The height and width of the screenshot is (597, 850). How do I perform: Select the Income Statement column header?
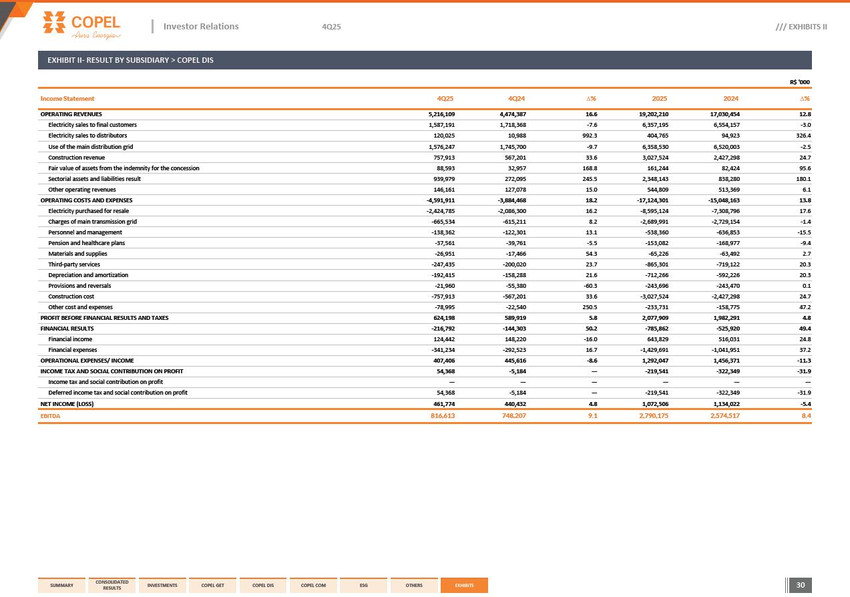click(x=67, y=99)
